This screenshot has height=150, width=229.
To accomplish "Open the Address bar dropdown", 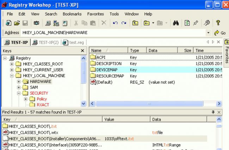I will [x=208, y=33].
